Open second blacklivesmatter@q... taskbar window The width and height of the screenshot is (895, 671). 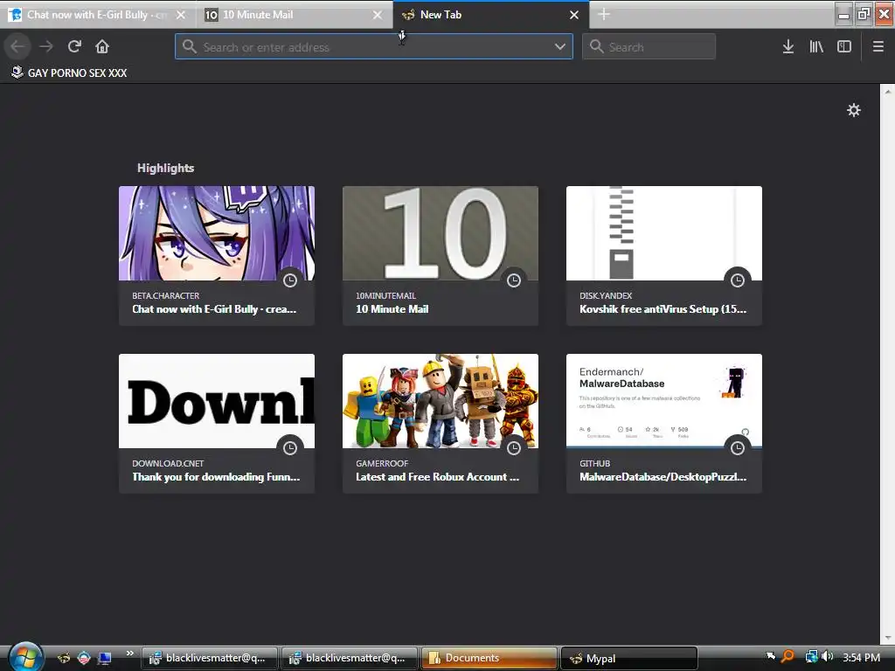(x=350, y=658)
